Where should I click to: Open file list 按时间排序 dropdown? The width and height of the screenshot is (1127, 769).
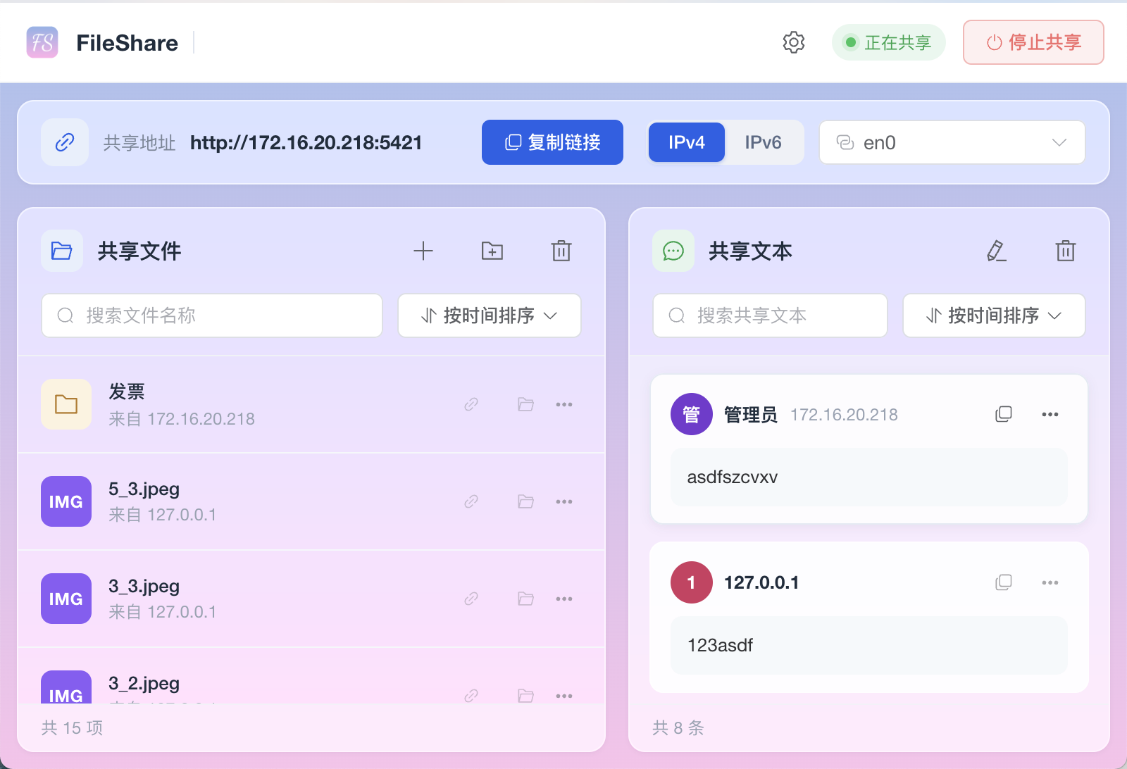click(490, 315)
